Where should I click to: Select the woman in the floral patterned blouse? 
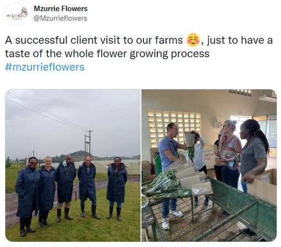pyautogui.click(x=229, y=154)
